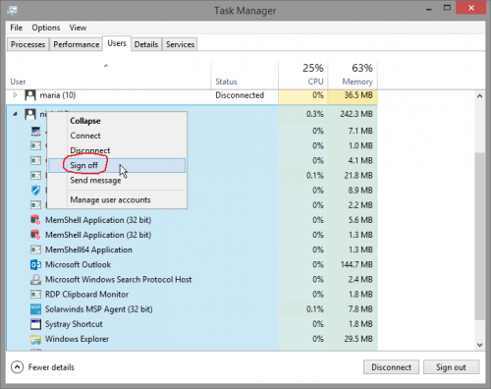Open the Options menu

(46, 28)
